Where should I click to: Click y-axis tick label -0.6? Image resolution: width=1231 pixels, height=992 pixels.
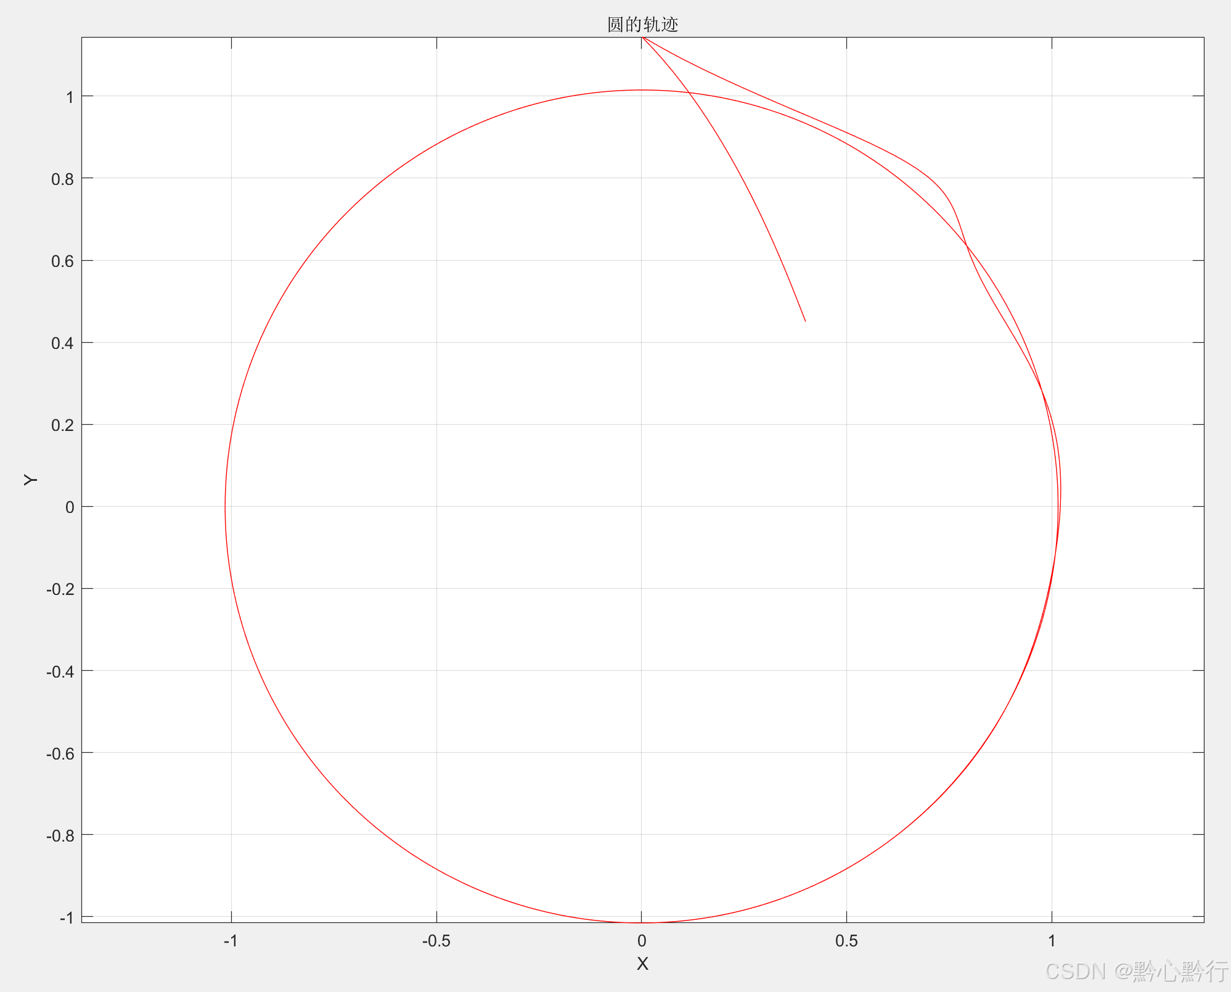60,753
